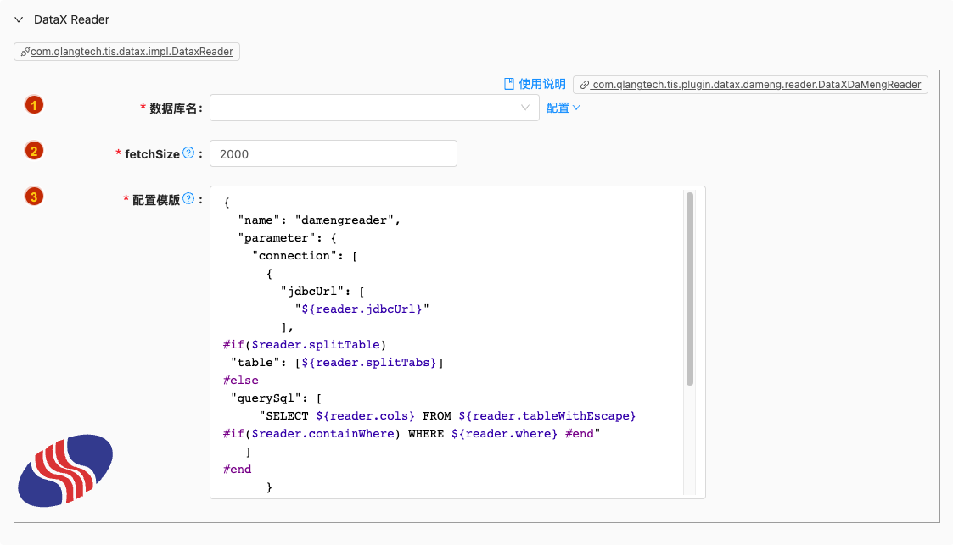The height and width of the screenshot is (545, 953).
Task: Click inside the 配置模版 code editor
Action: tap(450, 339)
